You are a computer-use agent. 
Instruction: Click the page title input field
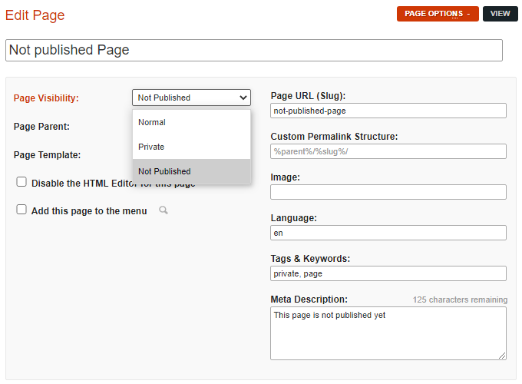coord(253,51)
